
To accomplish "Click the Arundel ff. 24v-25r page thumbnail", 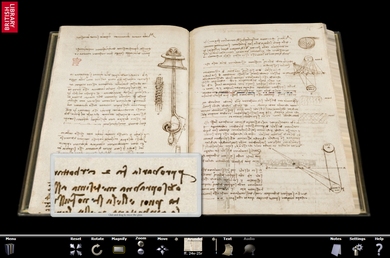I will tap(193, 244).
